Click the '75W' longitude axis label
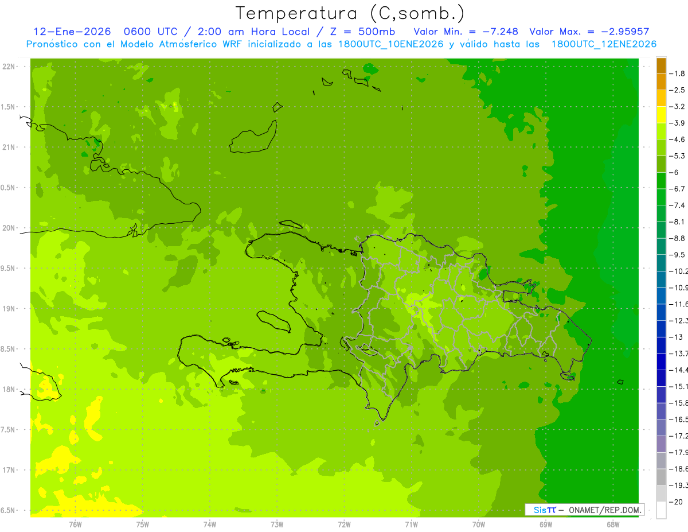Viewport: 688px width, 532px height. tap(142, 524)
